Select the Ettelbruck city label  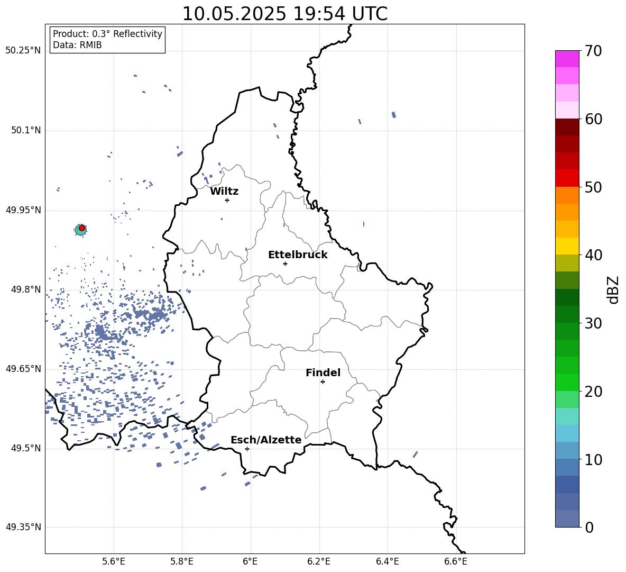298,255
